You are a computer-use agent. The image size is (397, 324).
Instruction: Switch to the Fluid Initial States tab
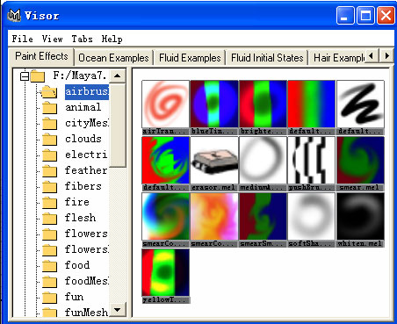(267, 58)
